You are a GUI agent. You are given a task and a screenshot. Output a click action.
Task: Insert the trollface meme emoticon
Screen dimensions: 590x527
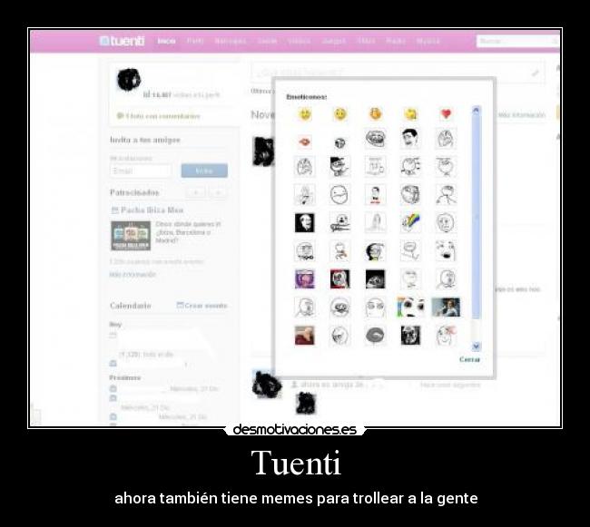click(375, 138)
